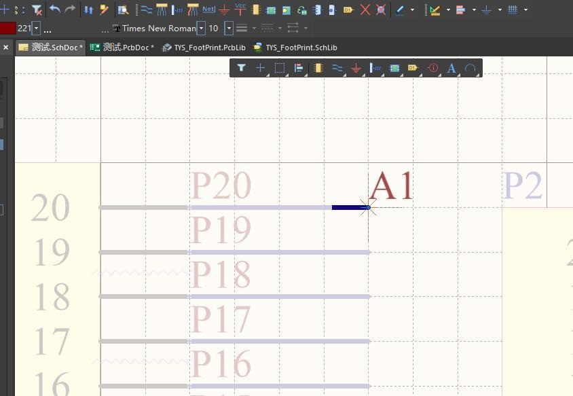Select the Arc drawing tool in floating bar
The height and width of the screenshot is (396, 573).
tap(470, 68)
